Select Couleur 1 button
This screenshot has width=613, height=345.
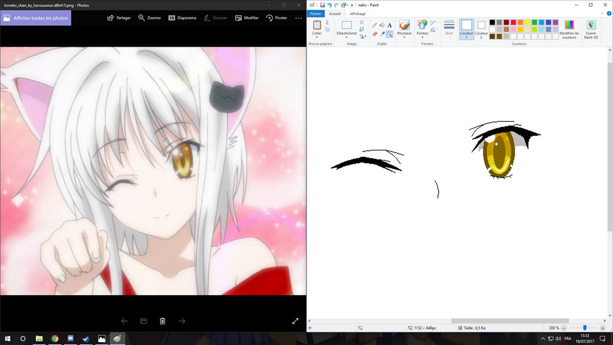point(466,29)
